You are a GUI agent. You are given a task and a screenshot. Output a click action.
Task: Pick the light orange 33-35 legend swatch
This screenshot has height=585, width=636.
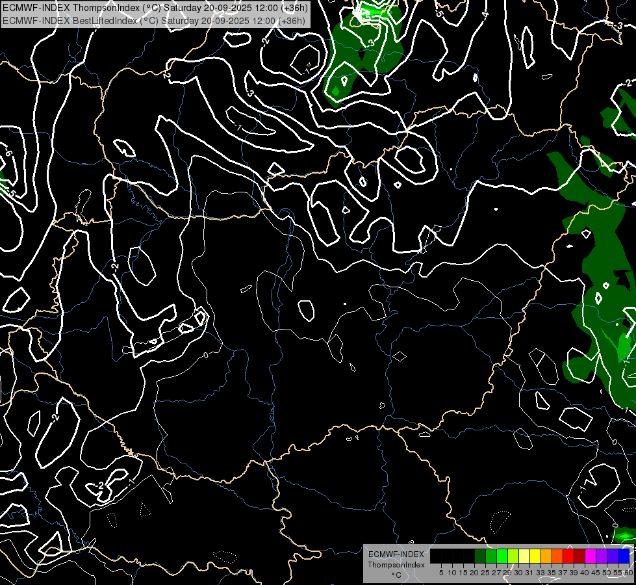pos(546,556)
